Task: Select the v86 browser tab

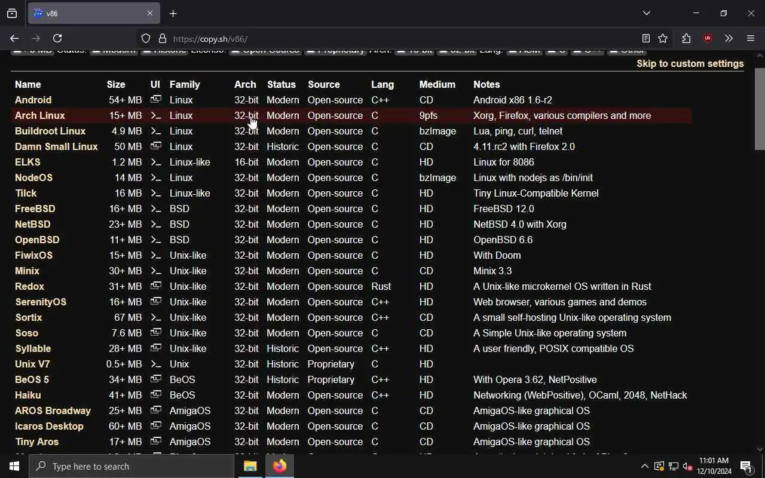Action: click(94, 13)
